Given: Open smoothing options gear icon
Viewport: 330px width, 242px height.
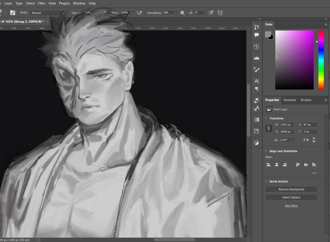Looking at the screenshot, I should (182, 13).
